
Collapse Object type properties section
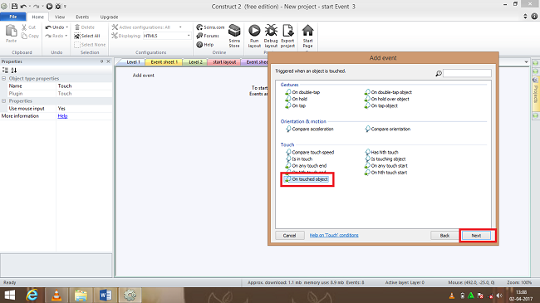pyautogui.click(x=4, y=79)
